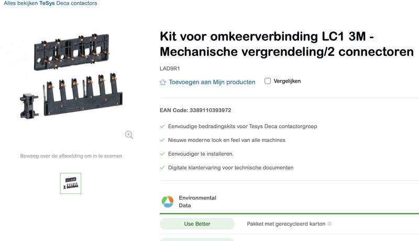
Task: Select the Environmental Data tab label
Action: (x=197, y=202)
